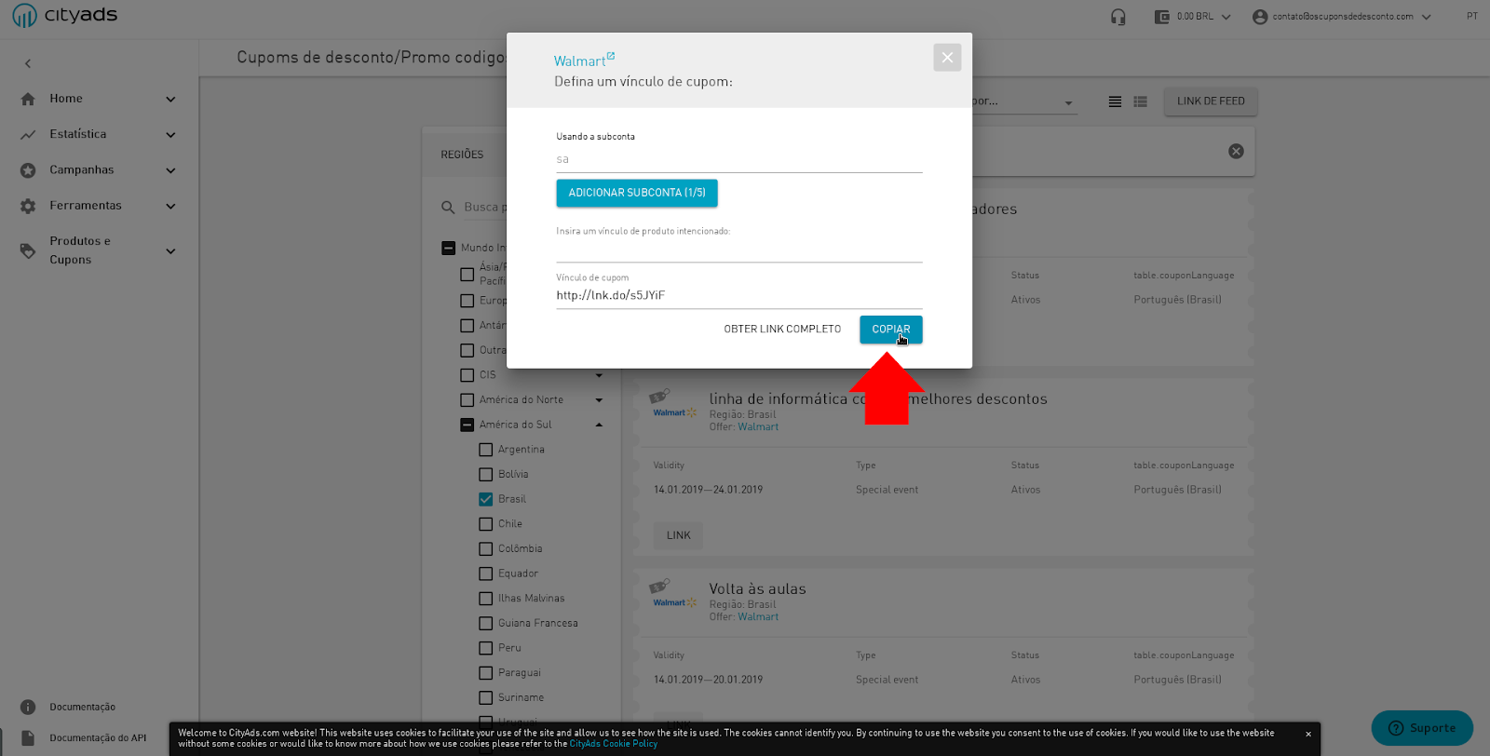Click the Home house icon

point(28,99)
